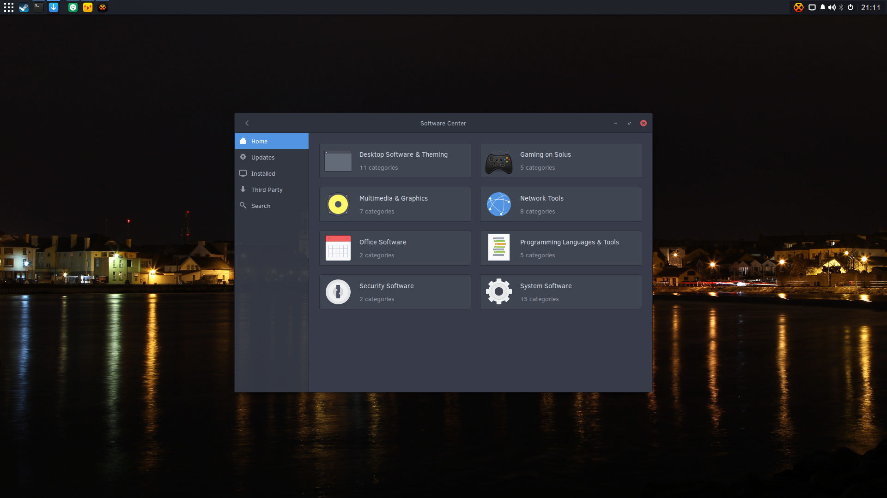Open the network tray indicator
The height and width of the screenshot is (498, 887).
pyautogui.click(x=812, y=7)
